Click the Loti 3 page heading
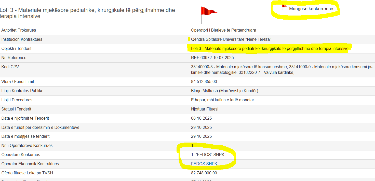Screen dimensions: 375x181 [x=87, y=13]
